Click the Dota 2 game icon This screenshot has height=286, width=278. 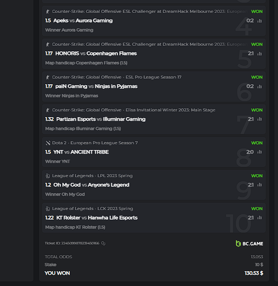pyautogui.click(x=48, y=143)
